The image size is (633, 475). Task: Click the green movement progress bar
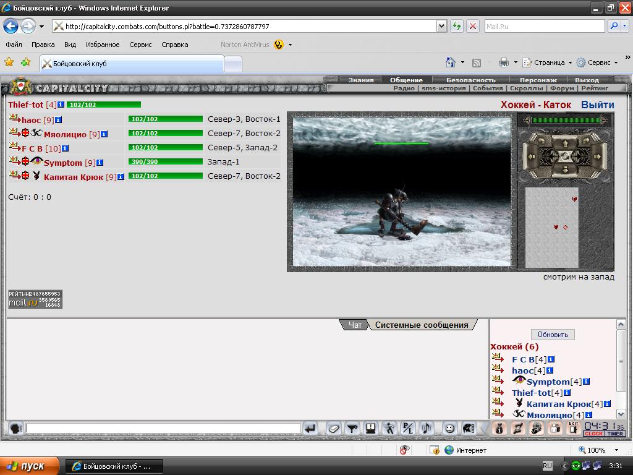point(566,120)
